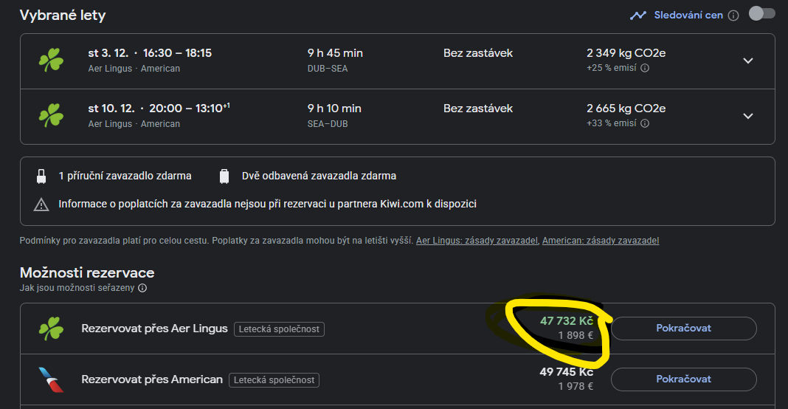
Task: Click the American Airlines logo in booking options
Action: pos(51,379)
